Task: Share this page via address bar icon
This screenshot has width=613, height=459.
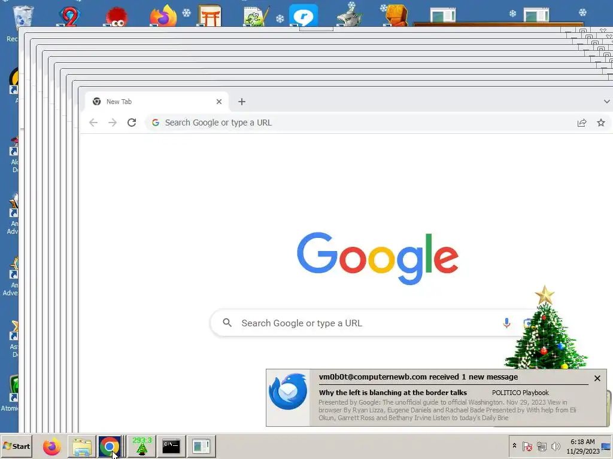Action: (x=582, y=123)
